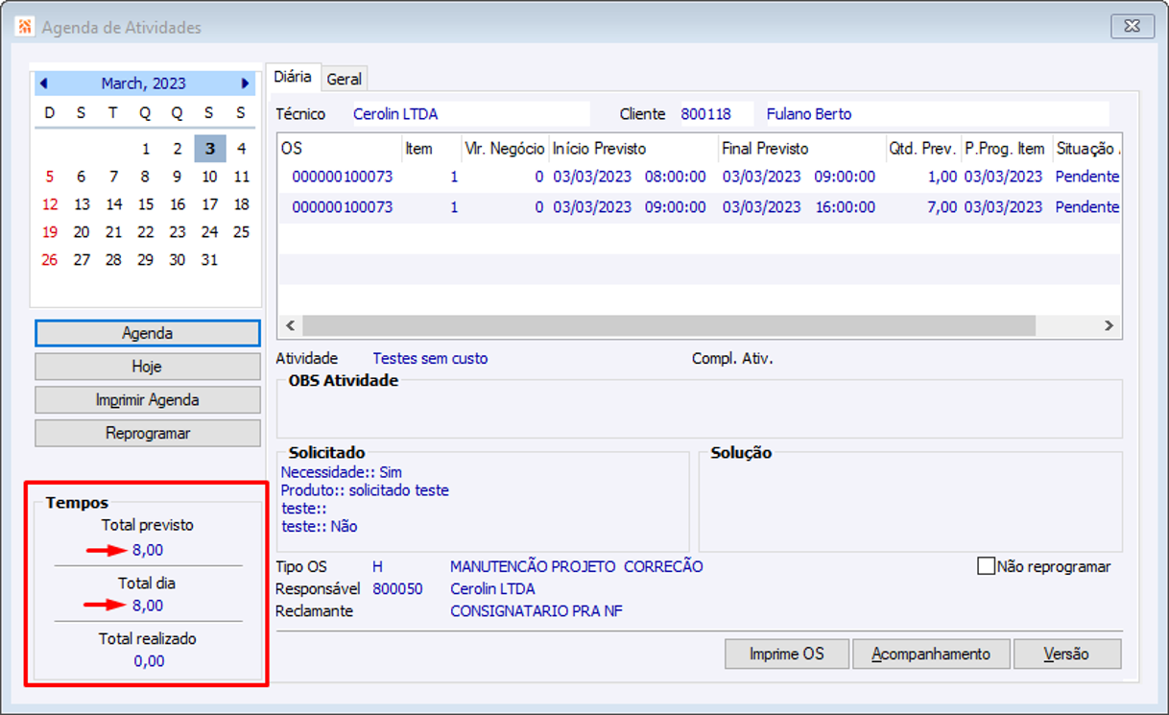Click the Hoje button
The width and height of the screenshot is (1169, 715).
(x=147, y=367)
